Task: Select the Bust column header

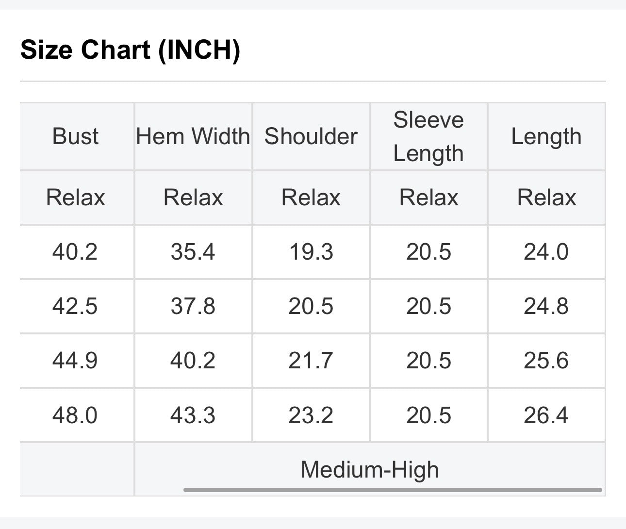Action: pyautogui.click(x=75, y=136)
